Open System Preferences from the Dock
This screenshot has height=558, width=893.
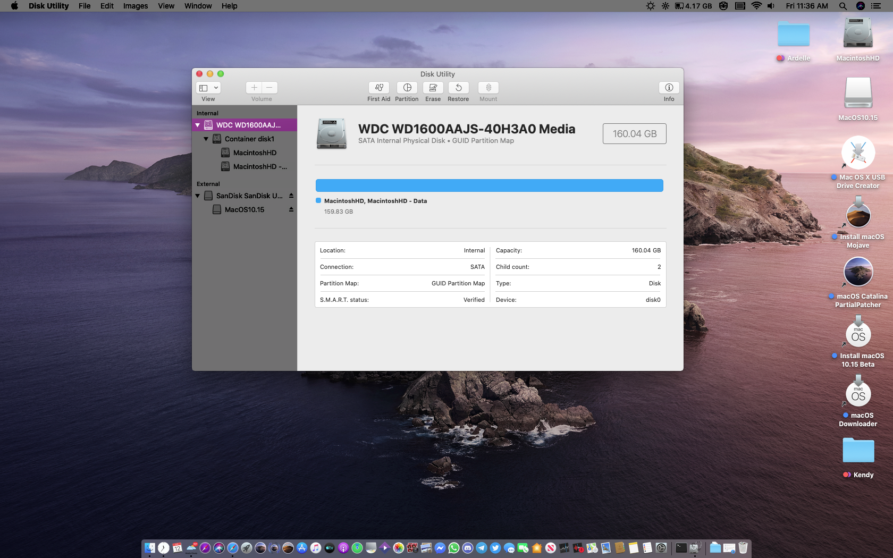[661, 548]
